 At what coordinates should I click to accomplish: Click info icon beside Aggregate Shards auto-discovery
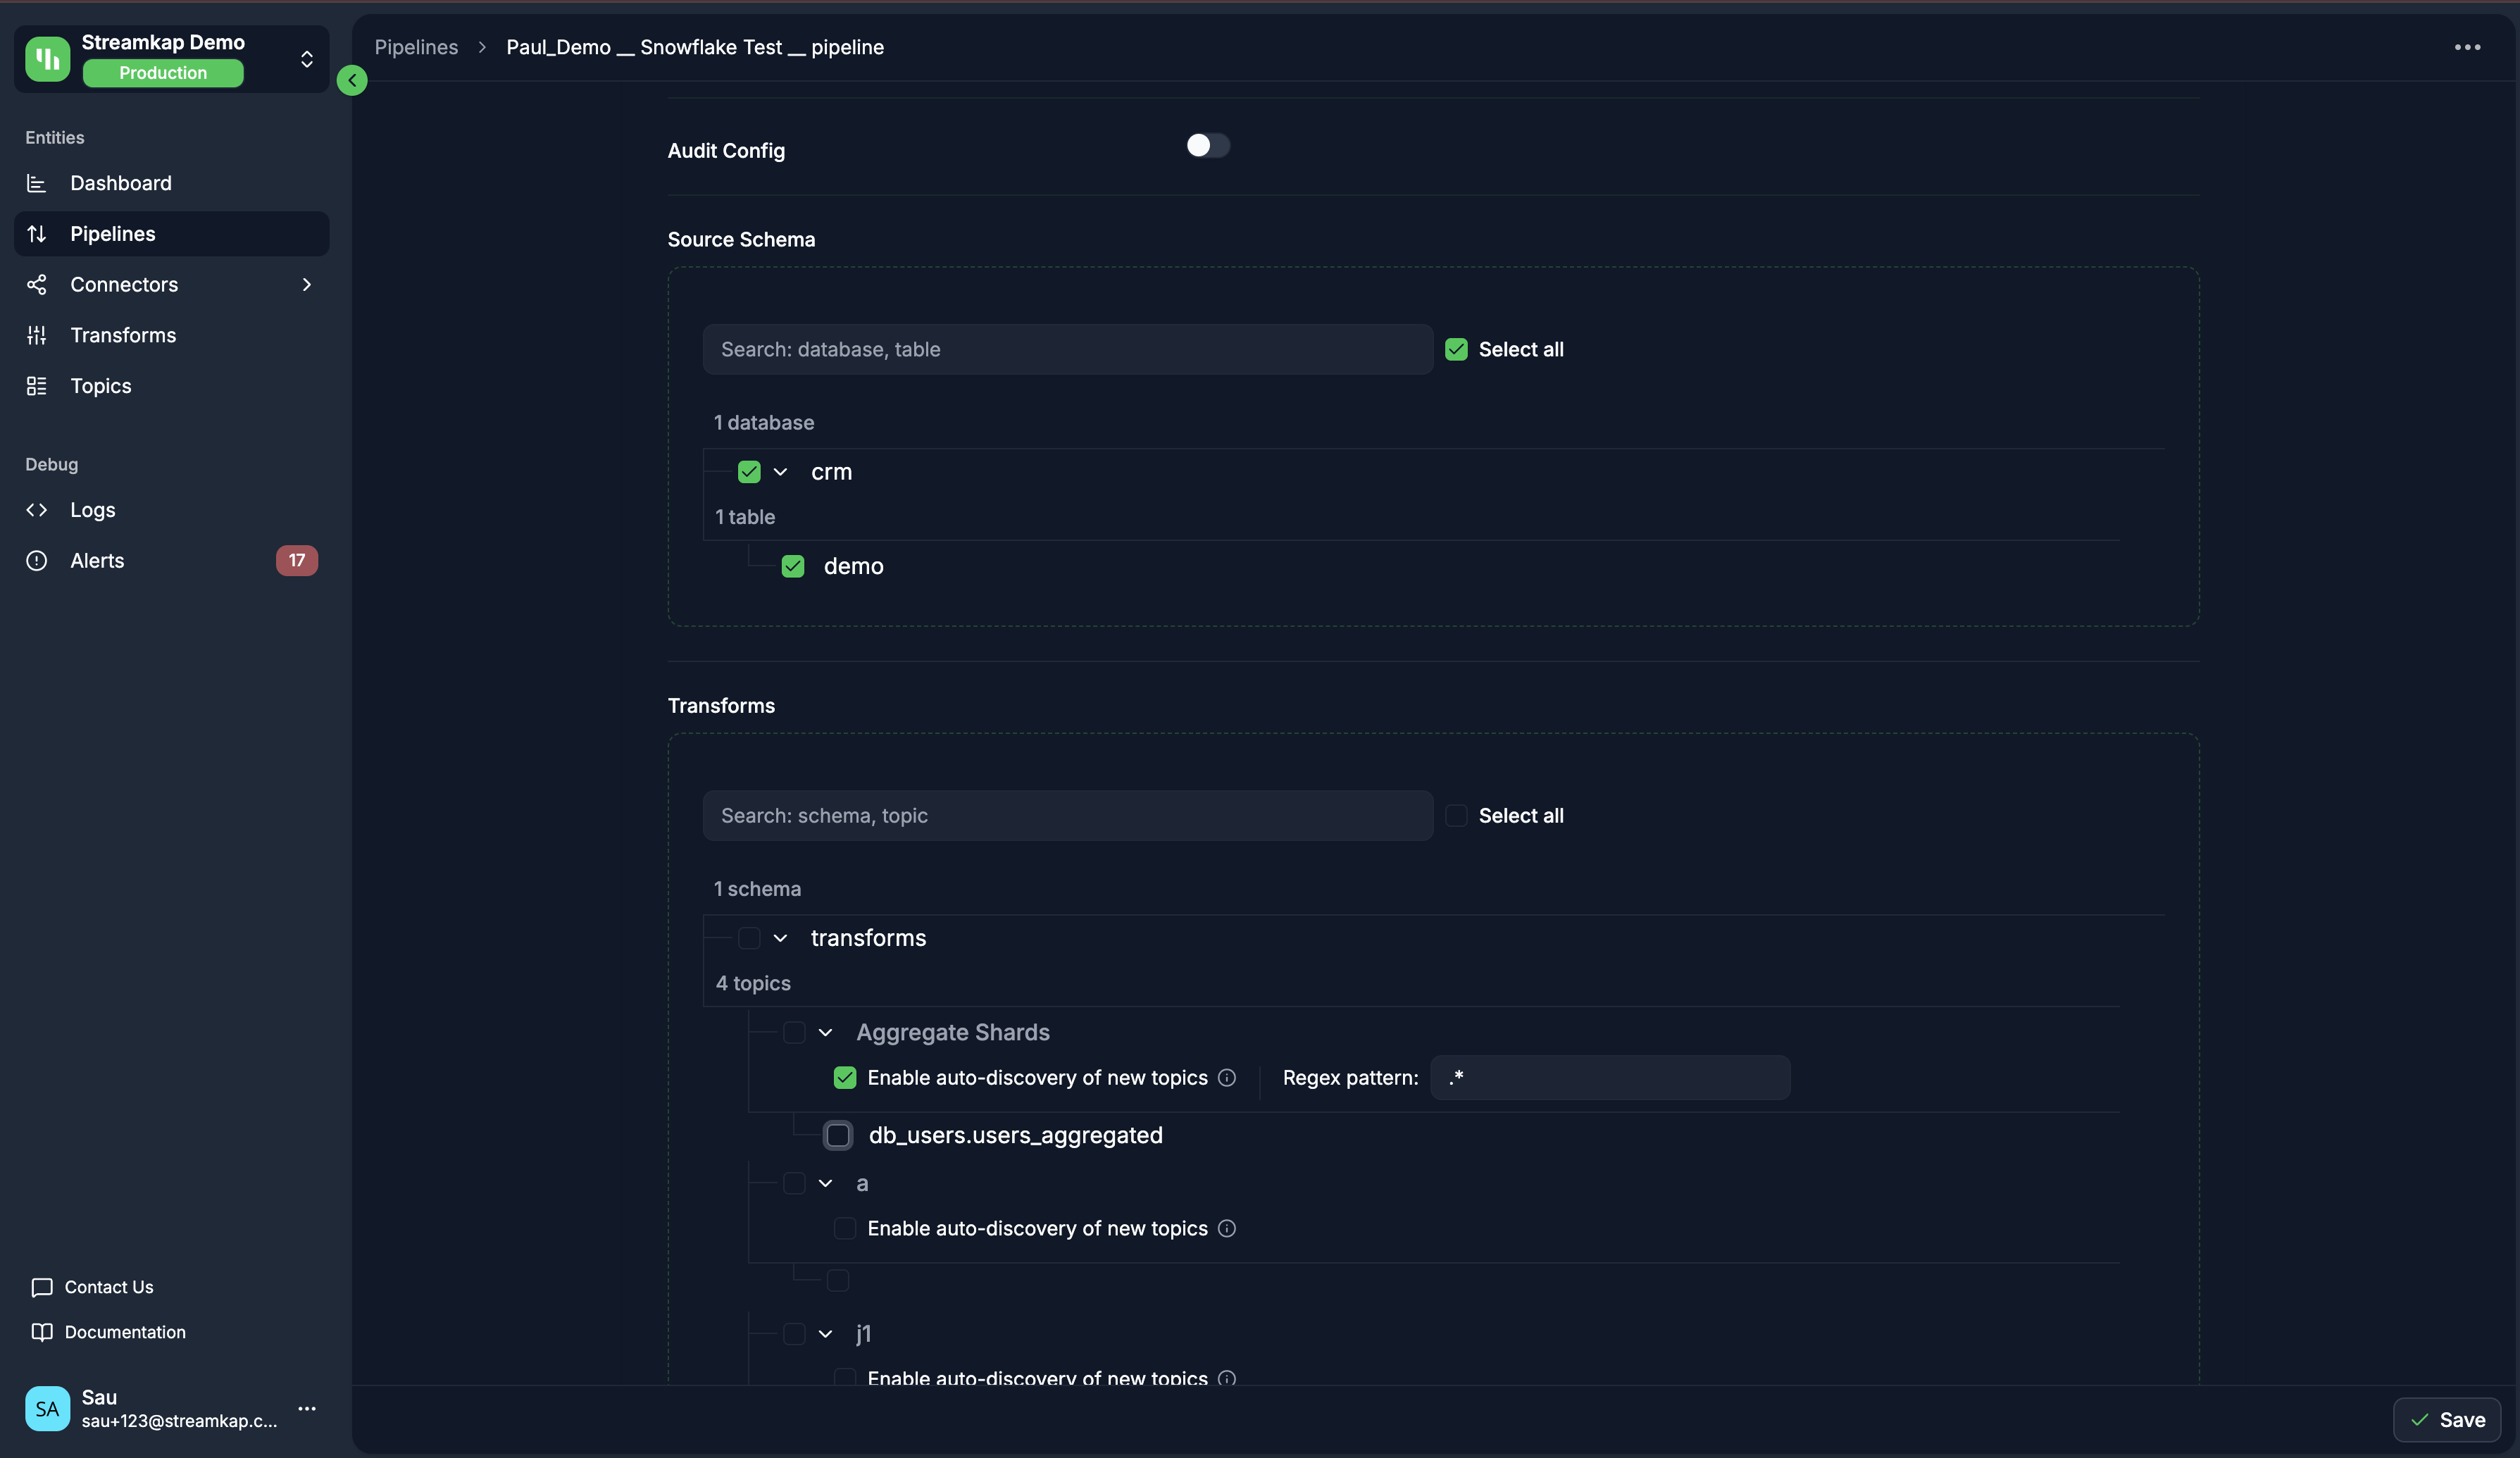click(1227, 1078)
